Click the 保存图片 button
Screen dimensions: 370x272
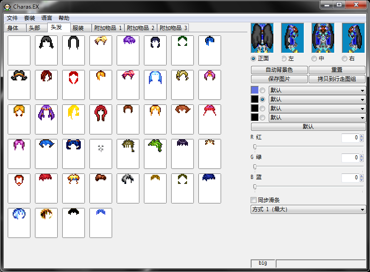click(x=279, y=79)
